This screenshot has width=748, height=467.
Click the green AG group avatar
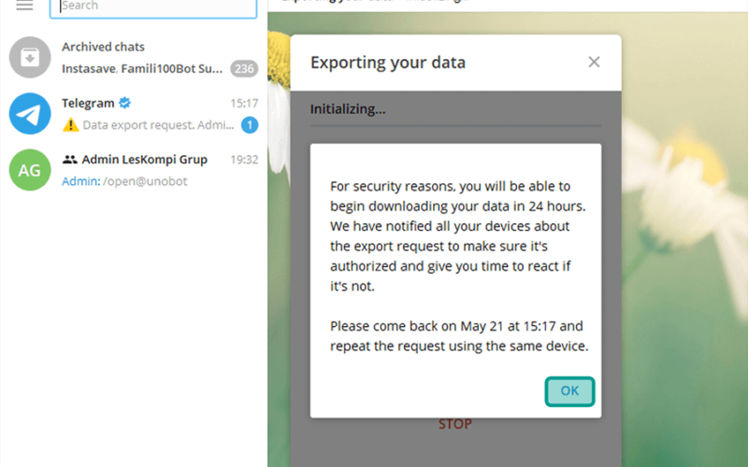click(30, 170)
